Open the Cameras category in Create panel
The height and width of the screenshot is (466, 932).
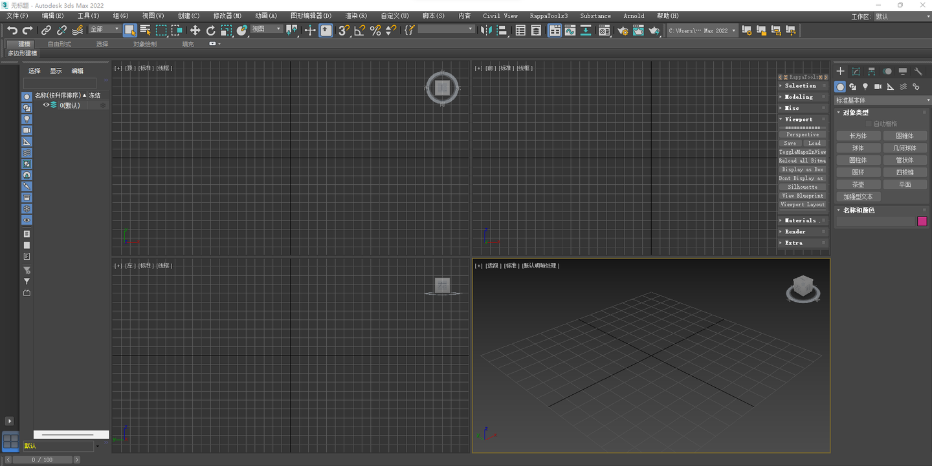[x=878, y=87]
